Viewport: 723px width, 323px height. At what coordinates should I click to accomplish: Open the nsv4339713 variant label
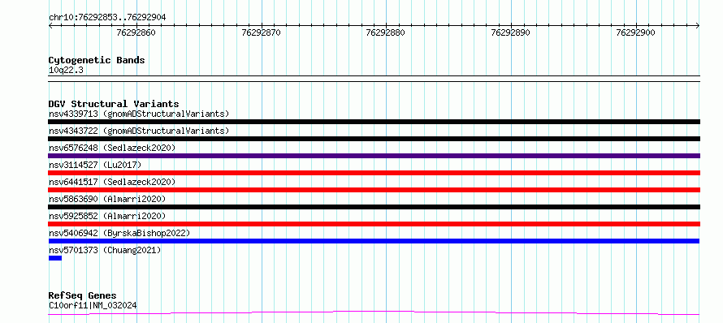(139, 114)
